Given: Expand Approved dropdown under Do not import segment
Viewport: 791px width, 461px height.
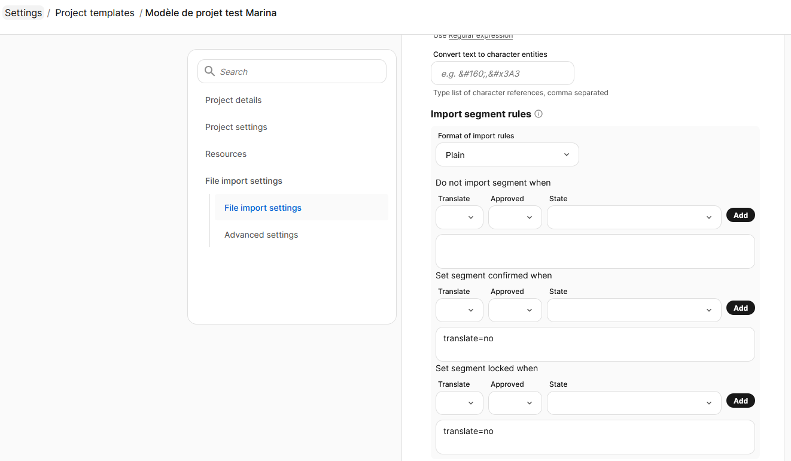Looking at the screenshot, I should point(515,217).
